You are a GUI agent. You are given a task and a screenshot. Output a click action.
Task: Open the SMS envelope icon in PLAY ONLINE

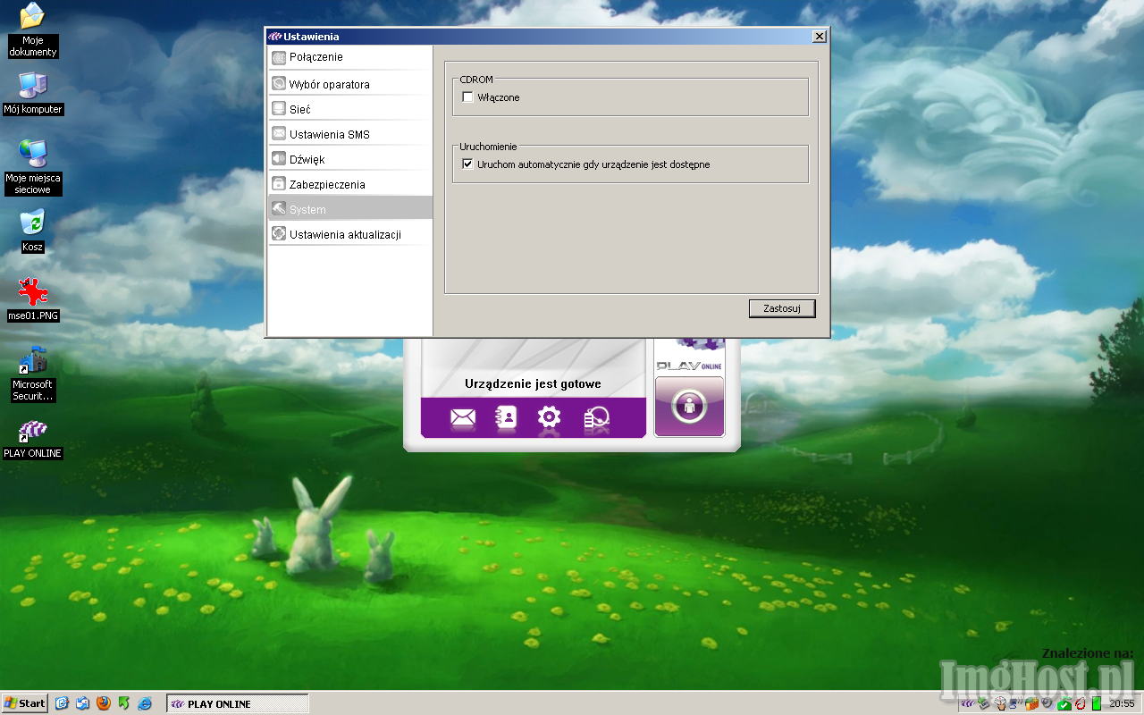(462, 417)
